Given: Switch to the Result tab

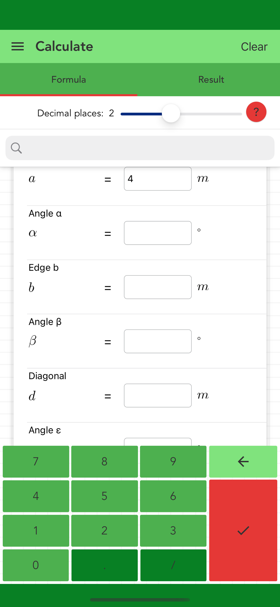Looking at the screenshot, I should 211,80.
